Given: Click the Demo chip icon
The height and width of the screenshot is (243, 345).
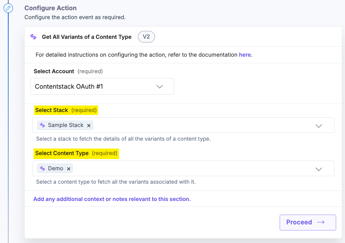Looking at the screenshot, I should point(42,168).
